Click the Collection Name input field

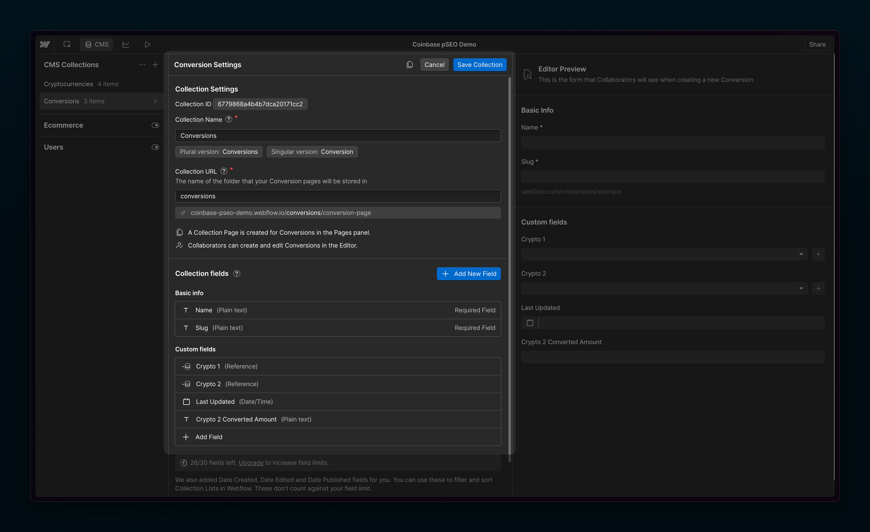(x=337, y=135)
